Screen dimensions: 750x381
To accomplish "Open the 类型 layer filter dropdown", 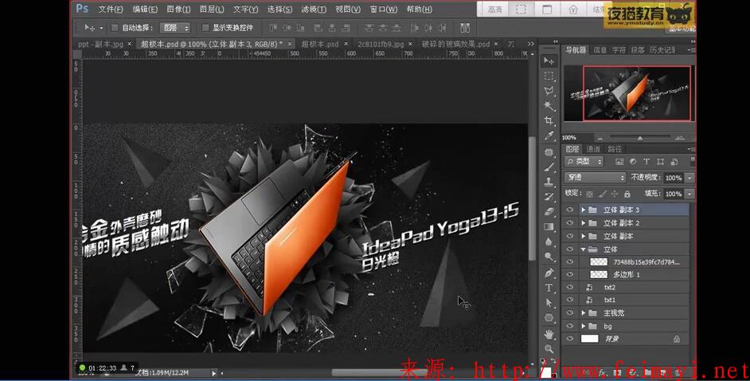I will (584, 162).
